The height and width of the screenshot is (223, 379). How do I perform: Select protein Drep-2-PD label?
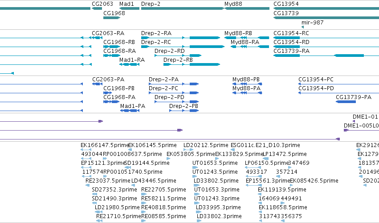(169, 97)
